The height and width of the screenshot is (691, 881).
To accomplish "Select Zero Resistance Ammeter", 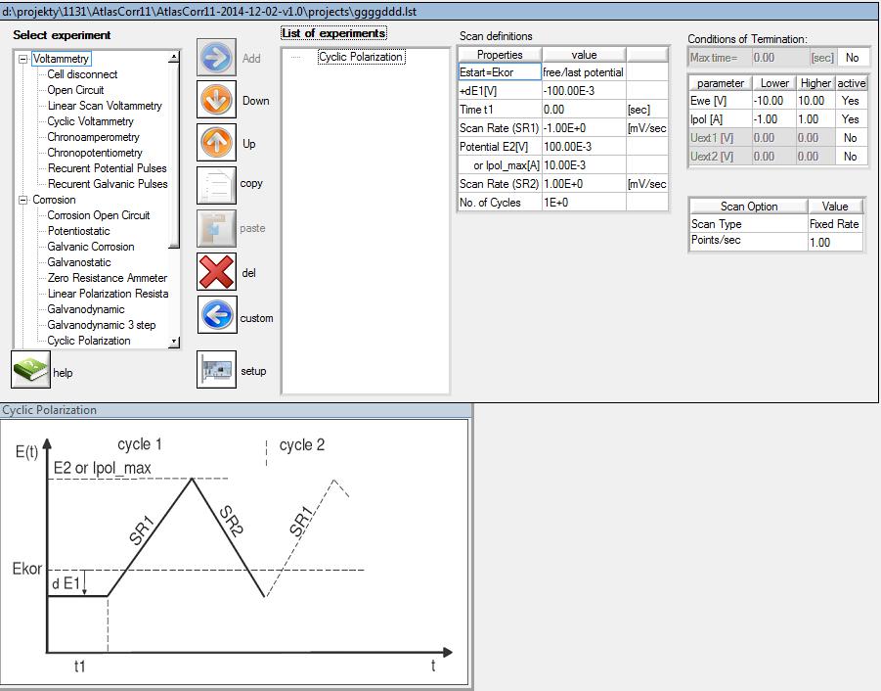I will coord(107,278).
